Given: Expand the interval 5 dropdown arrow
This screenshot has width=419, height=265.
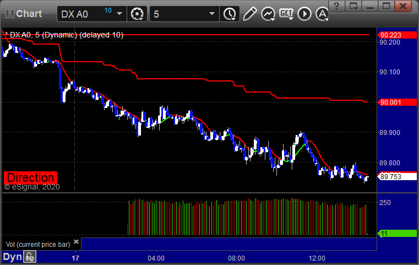Looking at the screenshot, I should click(212, 14).
